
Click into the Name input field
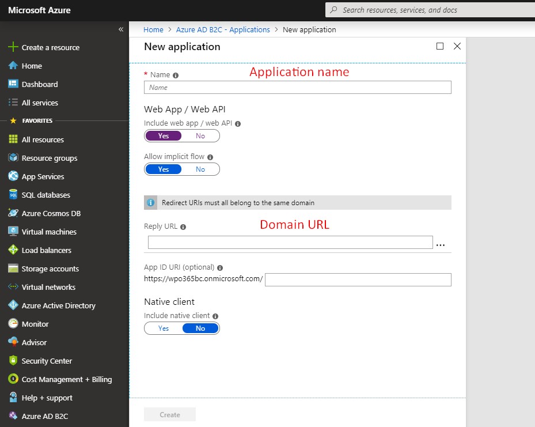298,88
